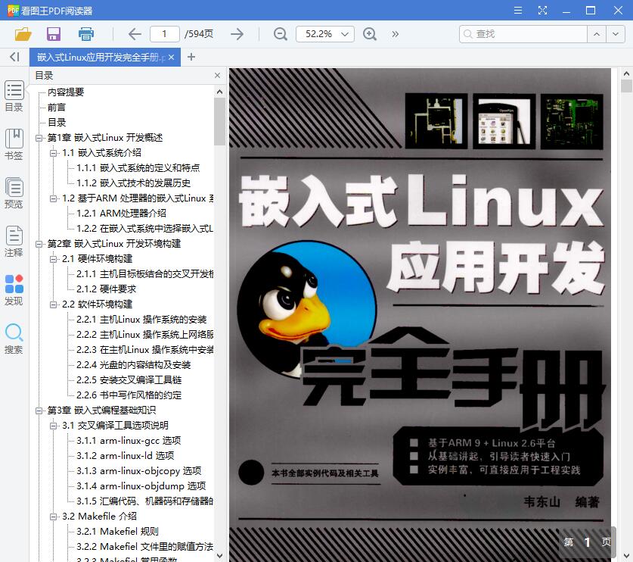The image size is (633, 562).
Task: Click the document view scrollbar thumb
Action: pos(626,86)
